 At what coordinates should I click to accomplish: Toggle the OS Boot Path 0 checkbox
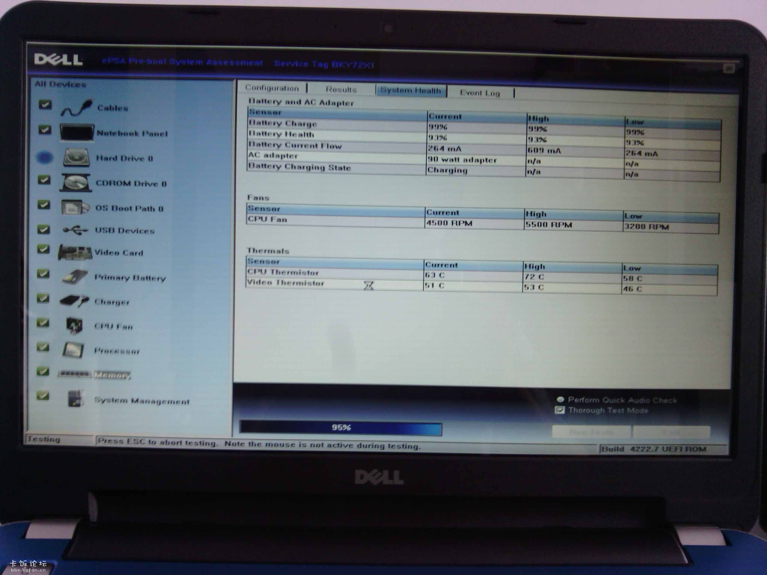click(44, 205)
